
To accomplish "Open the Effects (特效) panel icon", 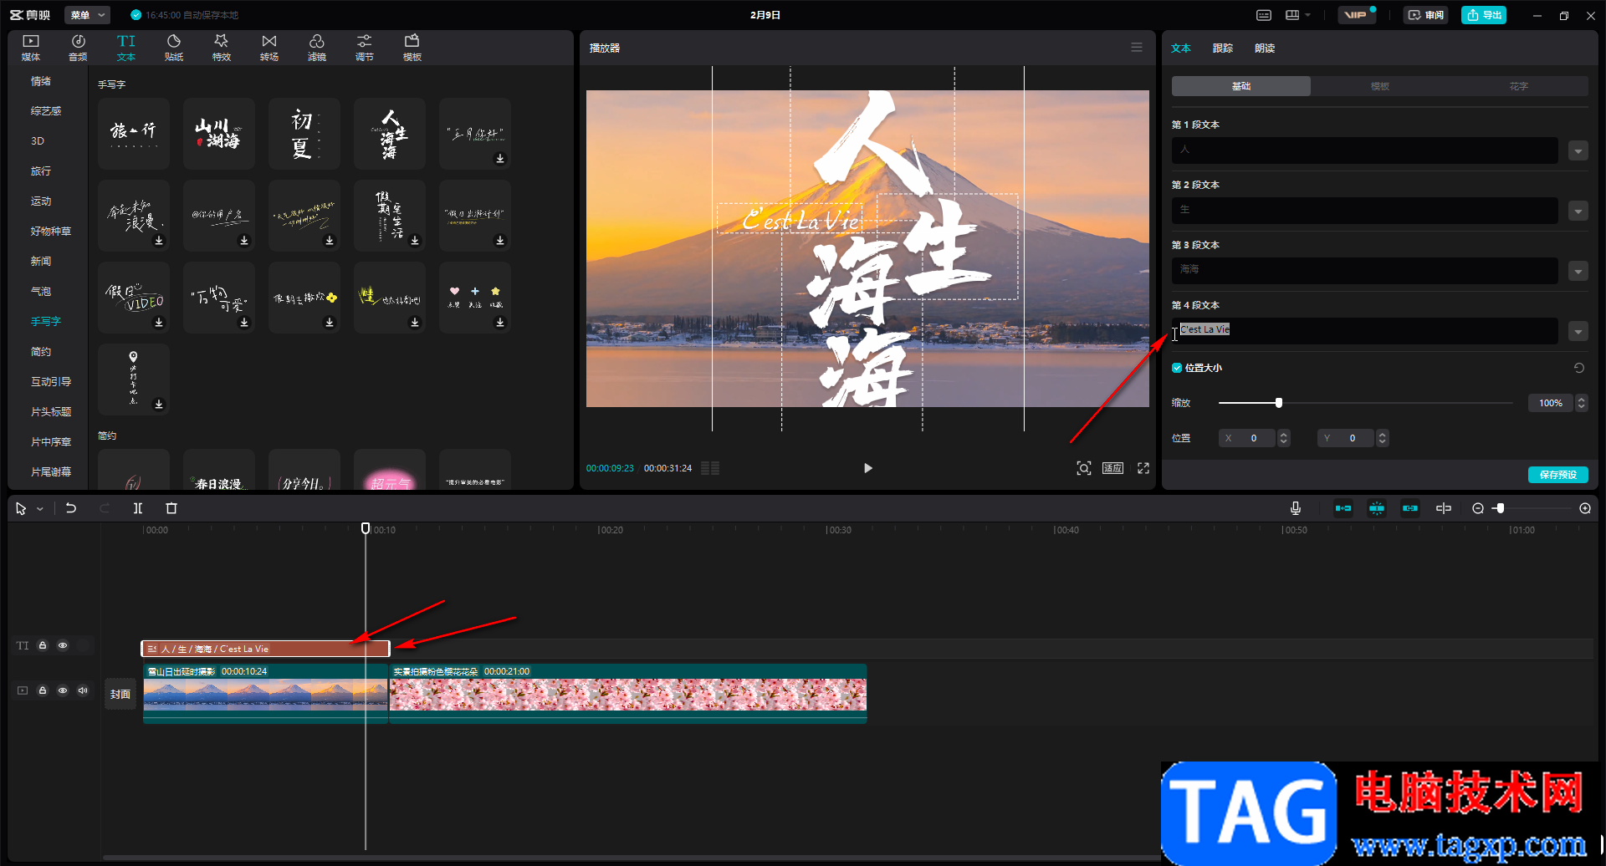I will [222, 48].
